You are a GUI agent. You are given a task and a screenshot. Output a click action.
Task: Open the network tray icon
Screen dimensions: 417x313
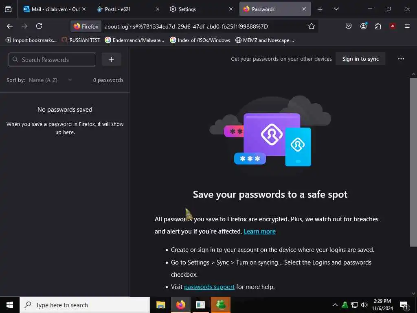pos(355,305)
